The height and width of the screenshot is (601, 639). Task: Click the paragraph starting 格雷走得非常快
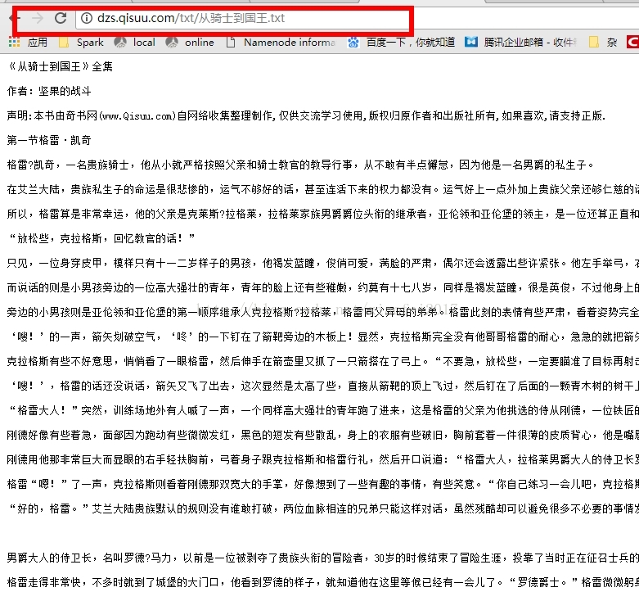[x=322, y=582]
